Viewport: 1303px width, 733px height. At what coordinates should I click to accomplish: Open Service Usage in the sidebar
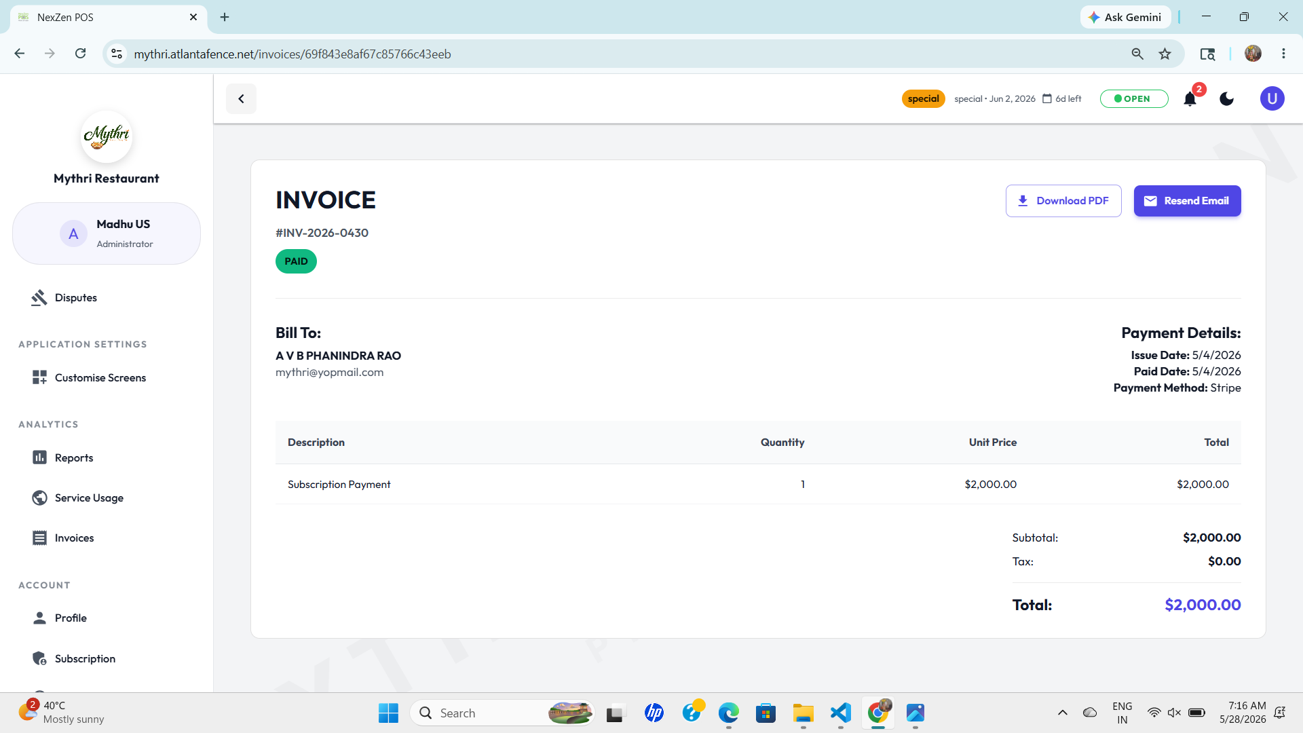[x=89, y=498]
